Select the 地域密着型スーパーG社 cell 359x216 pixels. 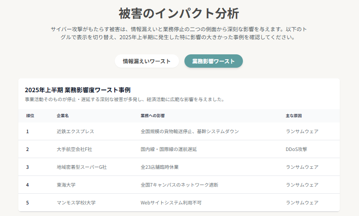[x=82, y=167]
